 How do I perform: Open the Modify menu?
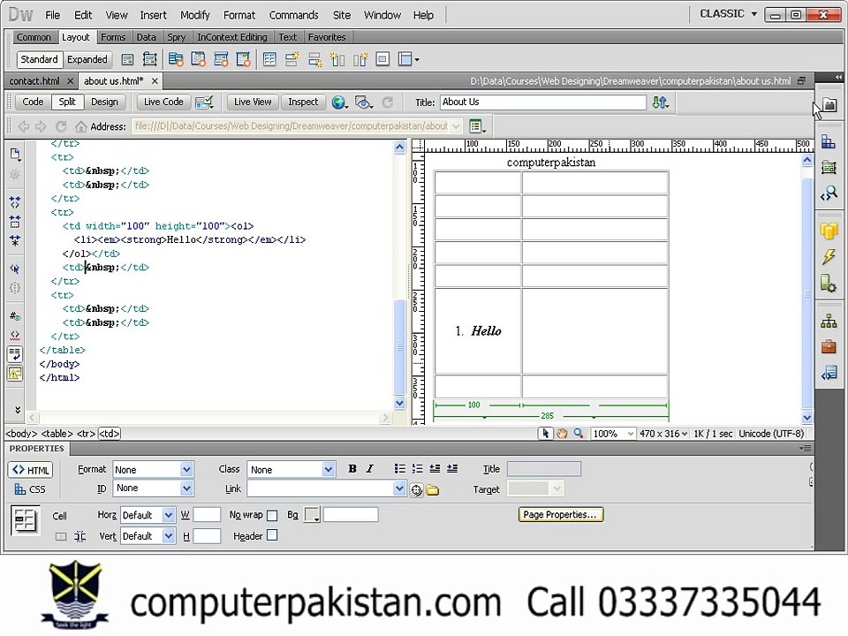point(194,15)
